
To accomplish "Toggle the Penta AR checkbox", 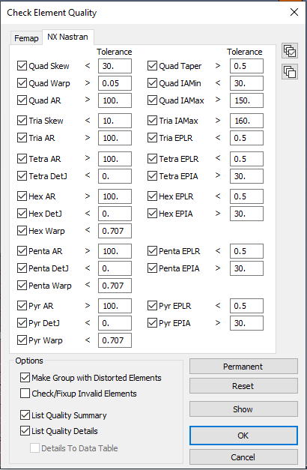I will point(22,251).
